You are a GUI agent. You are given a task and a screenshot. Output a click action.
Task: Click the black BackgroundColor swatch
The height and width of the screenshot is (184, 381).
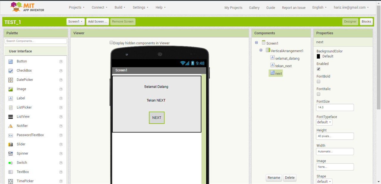(318, 56)
